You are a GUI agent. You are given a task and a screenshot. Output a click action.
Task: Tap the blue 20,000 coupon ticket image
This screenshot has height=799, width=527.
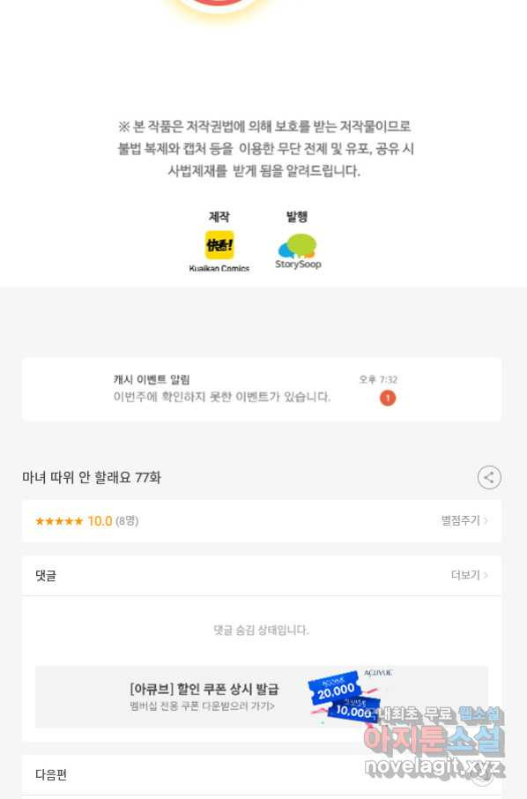click(x=335, y=689)
